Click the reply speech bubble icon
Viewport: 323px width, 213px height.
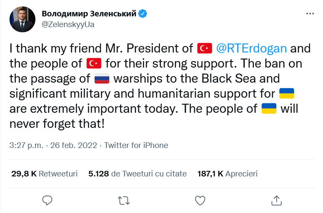click(x=47, y=200)
